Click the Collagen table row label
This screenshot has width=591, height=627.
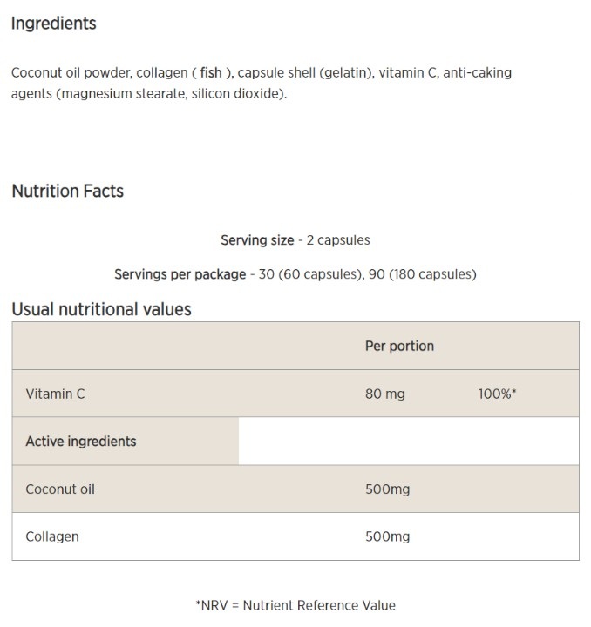pyautogui.click(x=52, y=536)
